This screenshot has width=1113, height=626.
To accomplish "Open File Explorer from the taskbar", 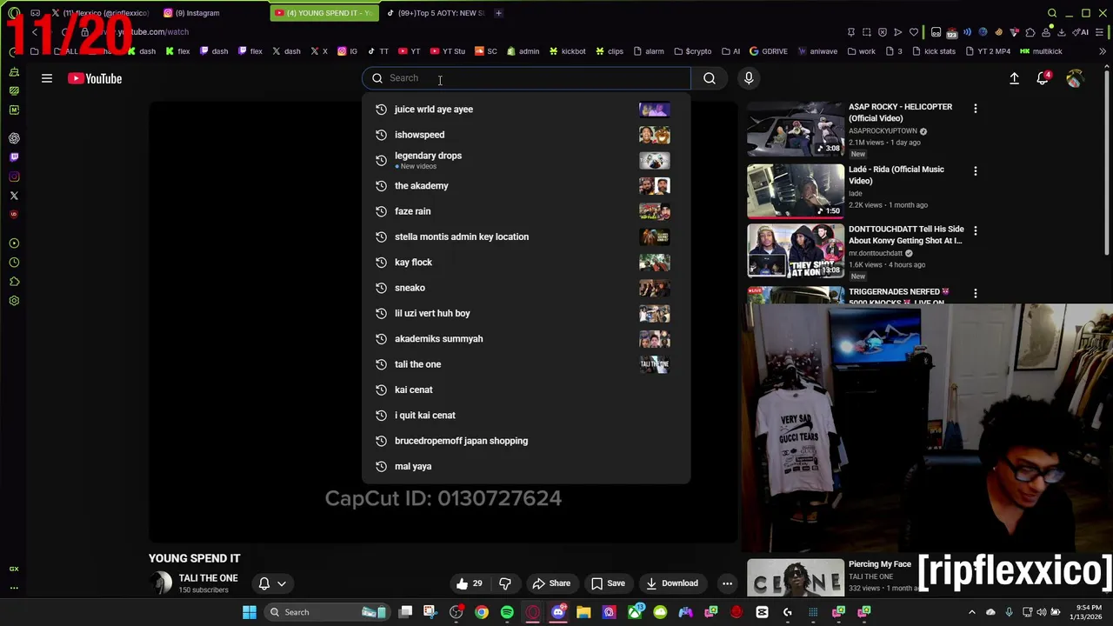I will click(x=583, y=612).
